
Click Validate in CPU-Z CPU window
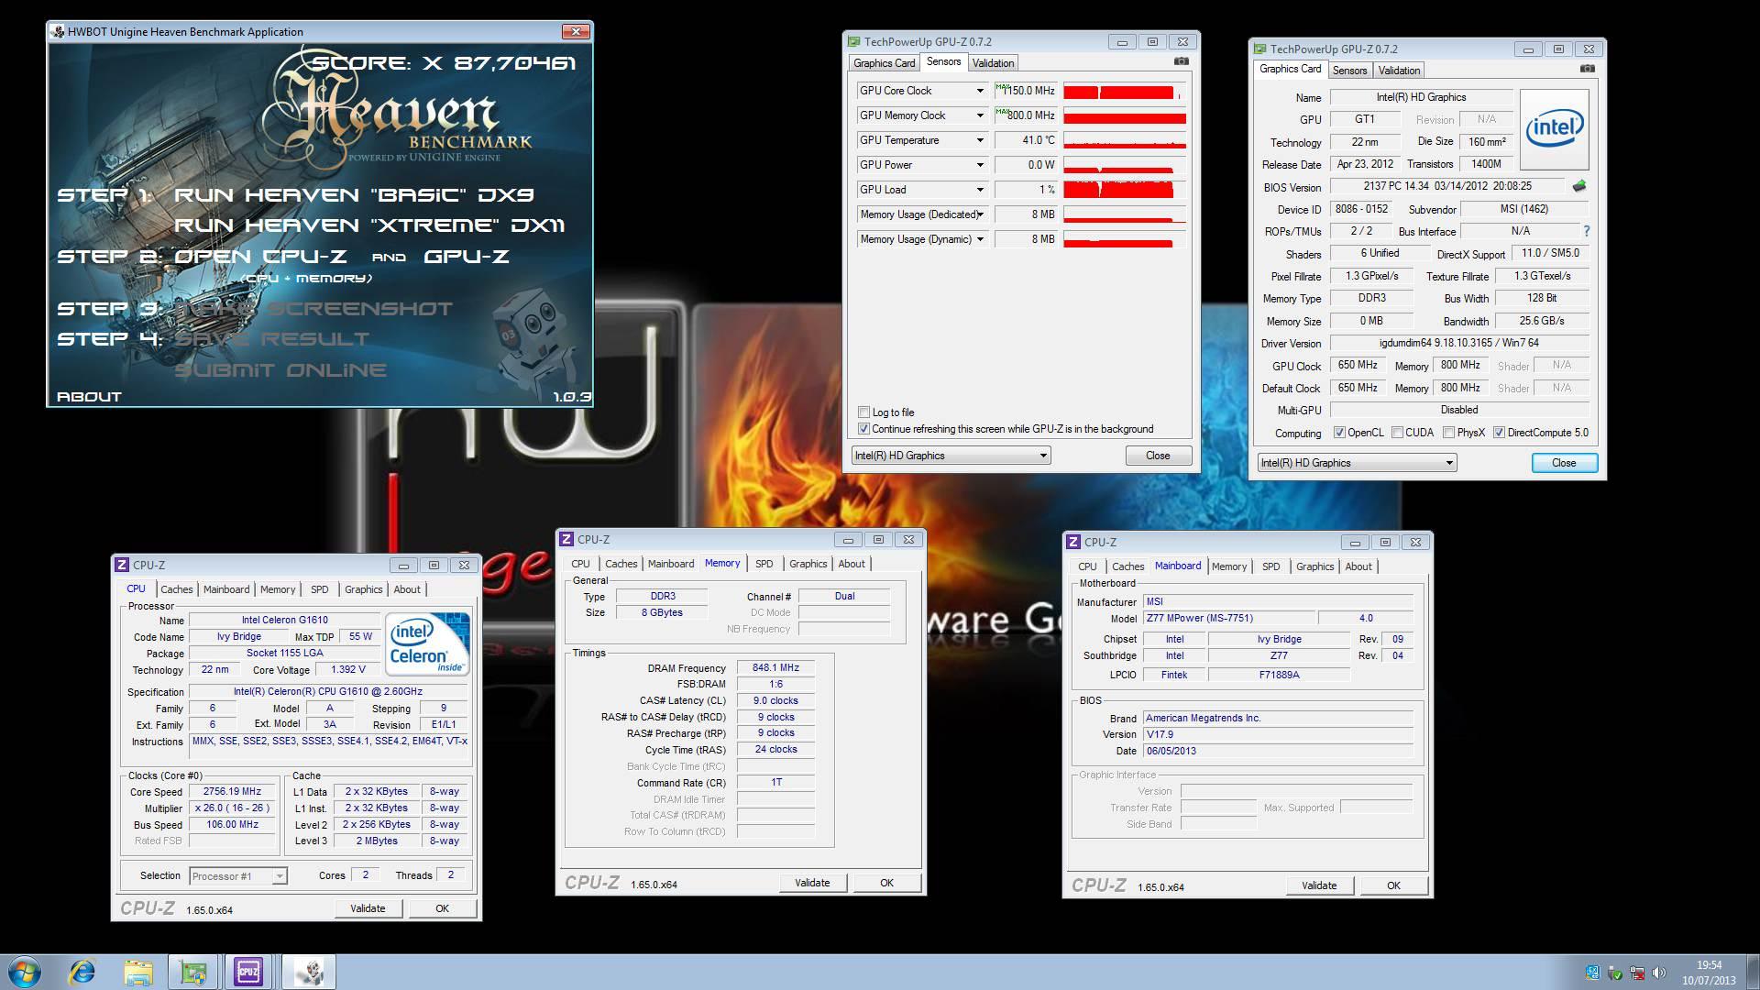coord(368,908)
